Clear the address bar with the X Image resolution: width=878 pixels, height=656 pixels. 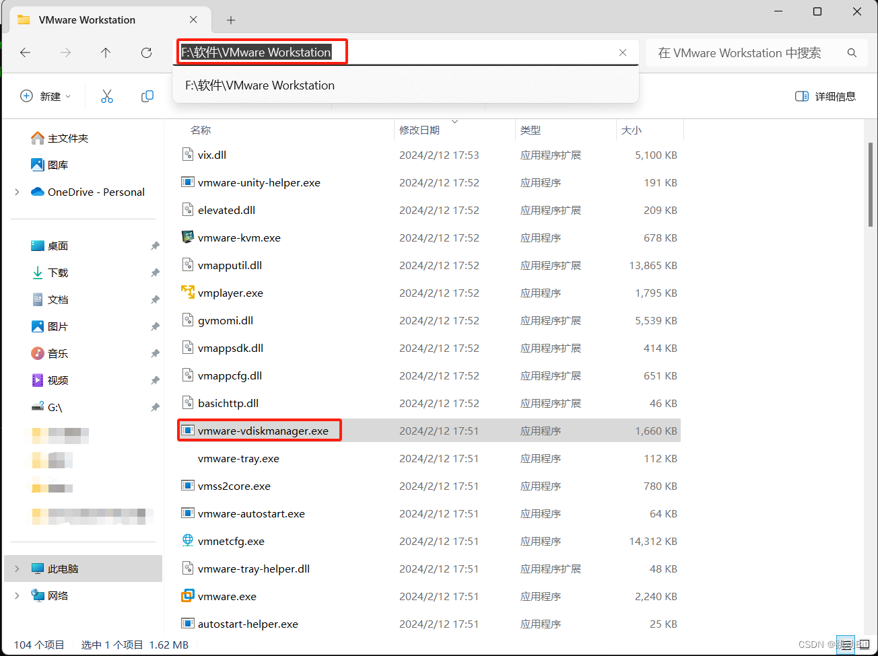pyautogui.click(x=623, y=52)
